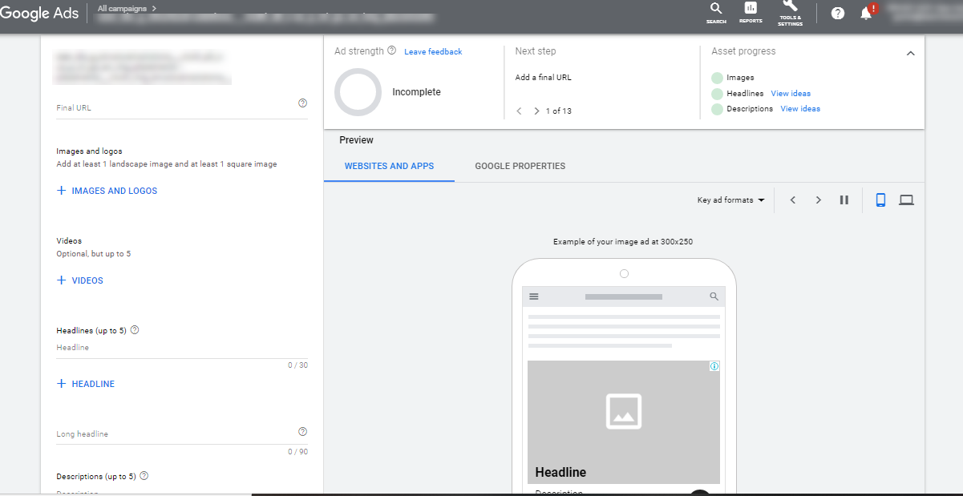
Task: Add Images and Logos
Action: pyautogui.click(x=107, y=192)
